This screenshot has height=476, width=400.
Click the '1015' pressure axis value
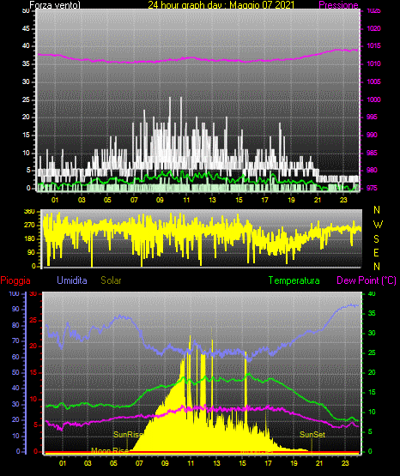click(373, 45)
